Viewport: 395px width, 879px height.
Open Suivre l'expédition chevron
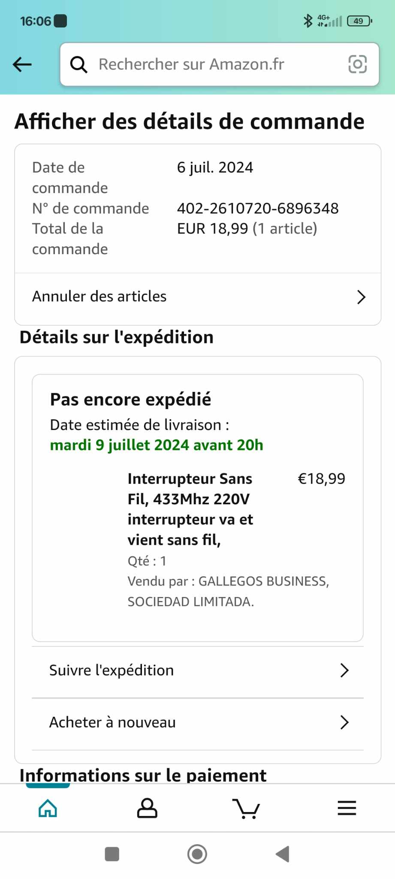(x=344, y=670)
